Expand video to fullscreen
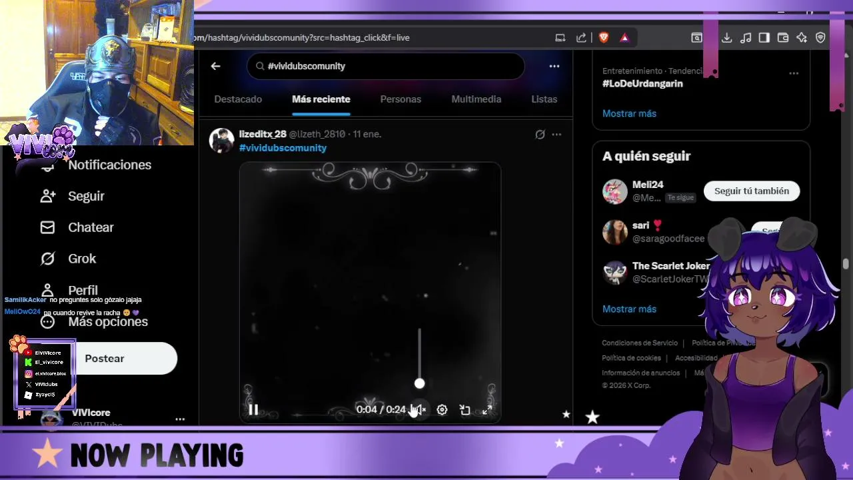Screen dimensions: 853x480 click(x=487, y=409)
